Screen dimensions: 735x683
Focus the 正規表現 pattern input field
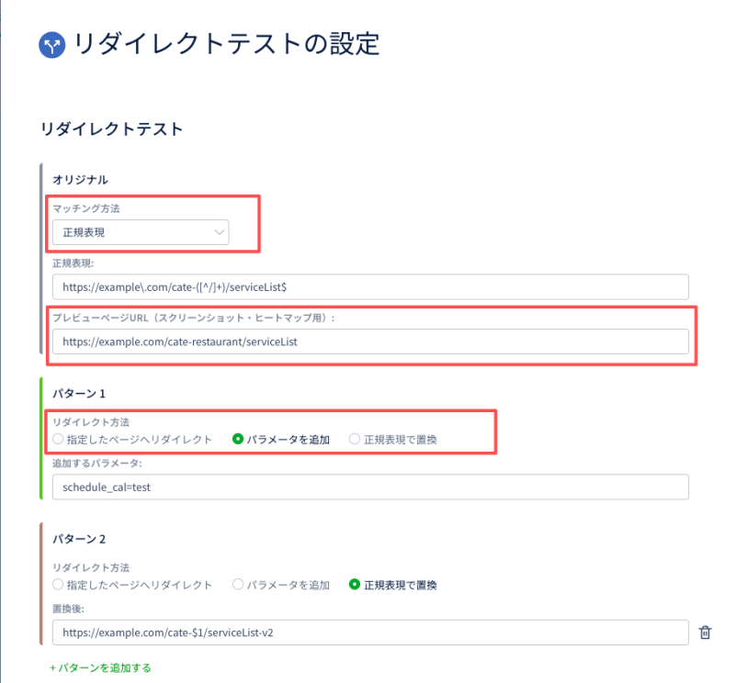tap(370, 286)
